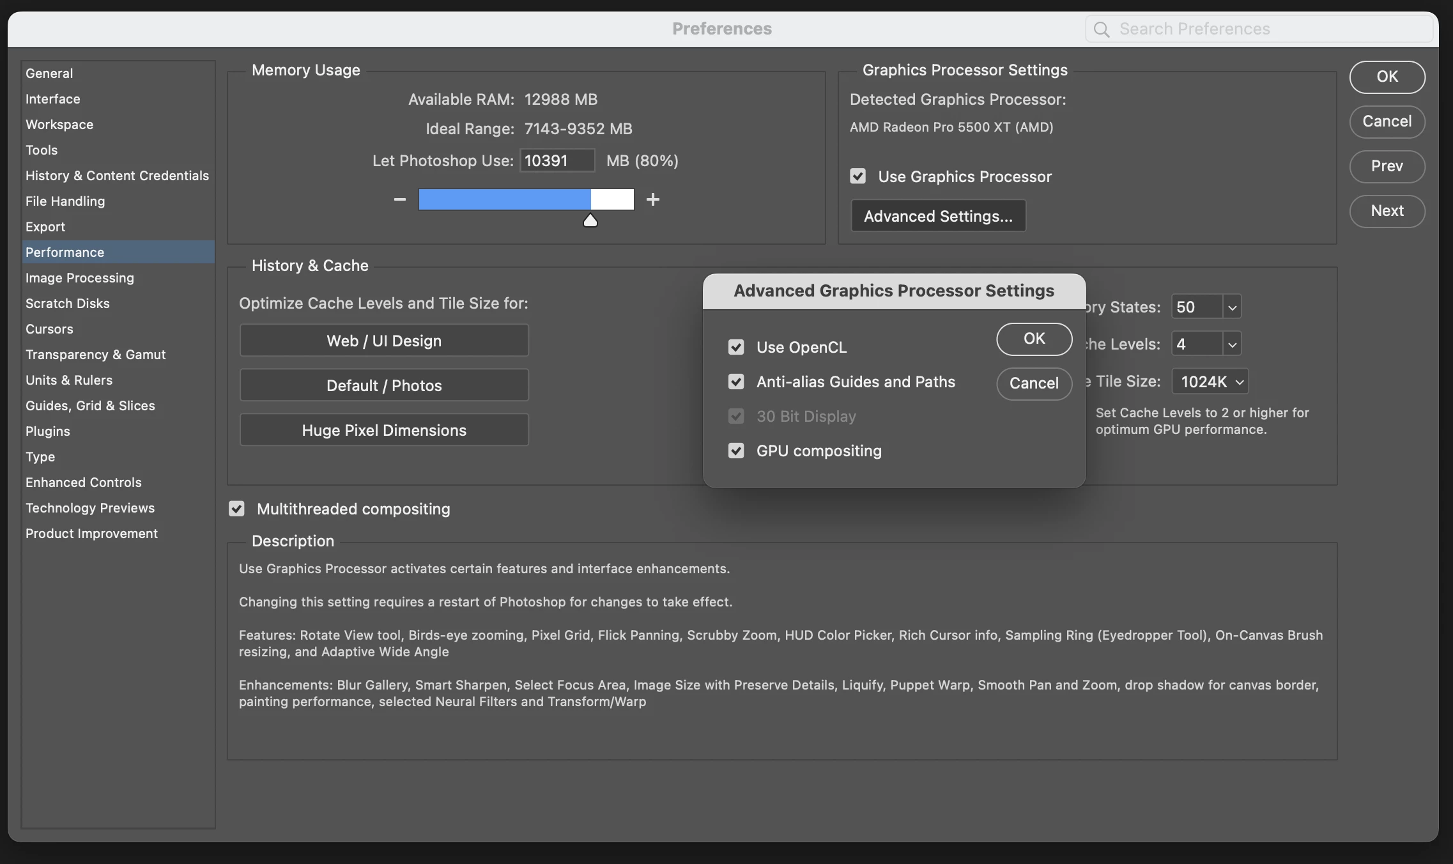1453x864 pixels.
Task: Open History States dropdown arrow
Action: click(1232, 307)
